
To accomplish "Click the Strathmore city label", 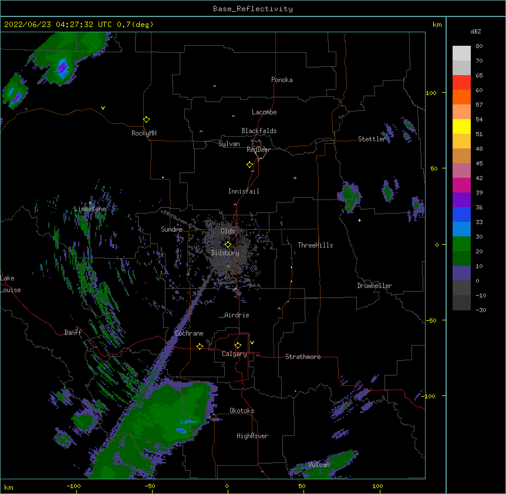I will (x=303, y=357).
